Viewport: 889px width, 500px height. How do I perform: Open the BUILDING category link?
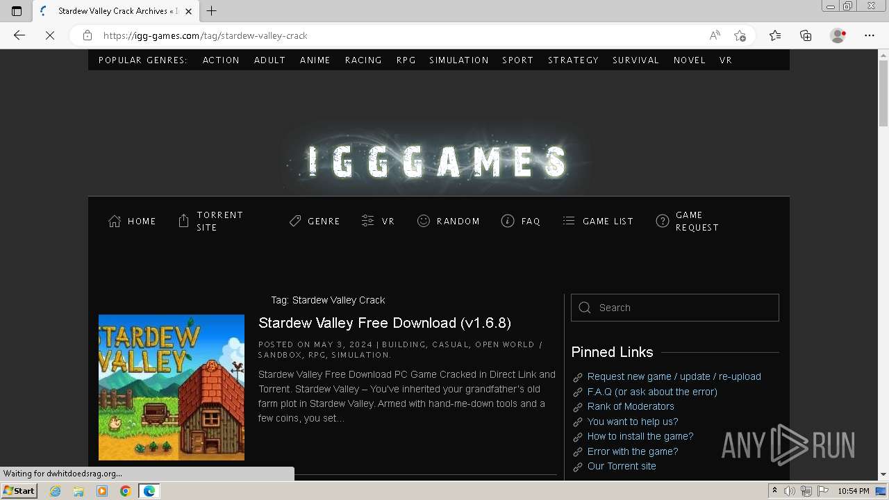pyautogui.click(x=404, y=344)
